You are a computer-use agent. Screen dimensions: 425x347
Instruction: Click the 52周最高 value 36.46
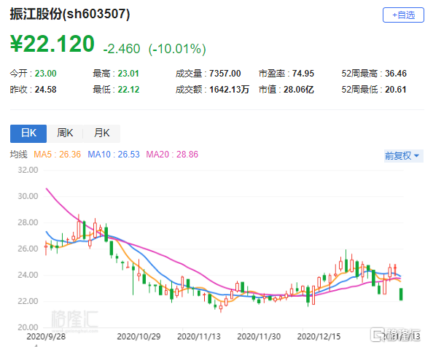(x=396, y=74)
